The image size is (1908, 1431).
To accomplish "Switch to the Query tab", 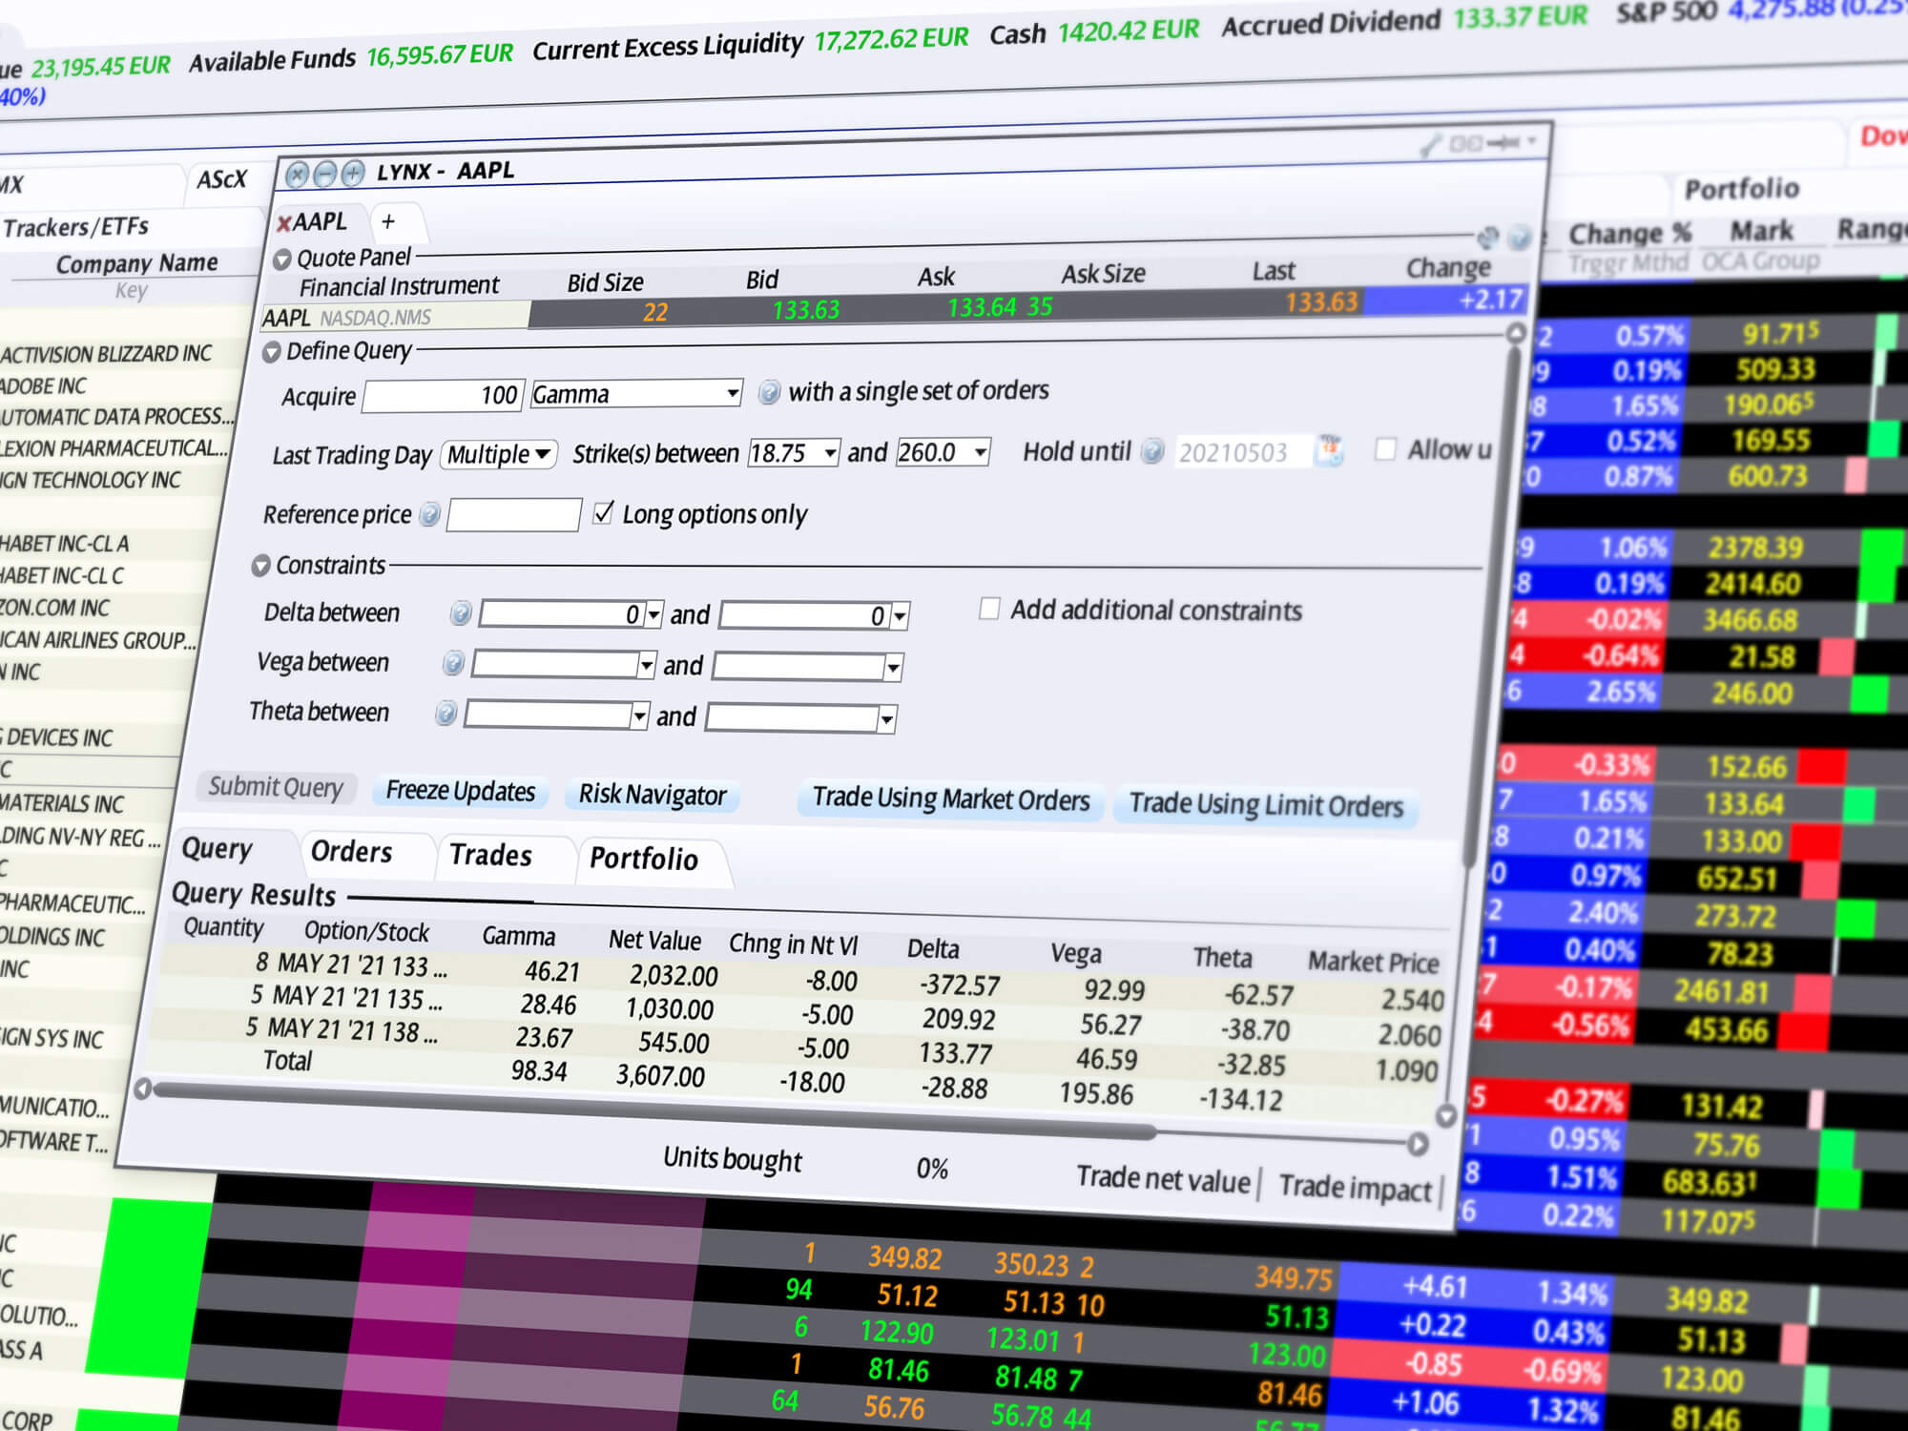I will (218, 849).
